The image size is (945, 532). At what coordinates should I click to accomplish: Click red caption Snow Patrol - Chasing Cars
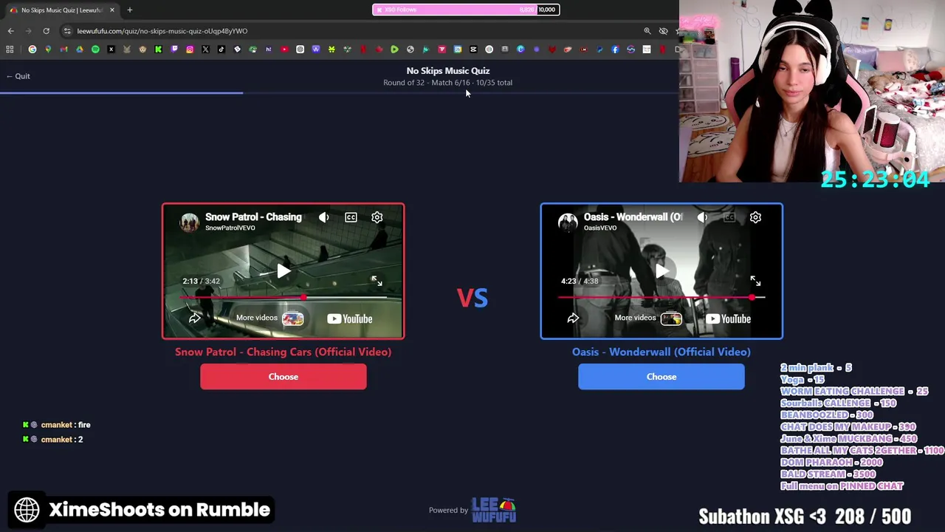[x=283, y=352]
